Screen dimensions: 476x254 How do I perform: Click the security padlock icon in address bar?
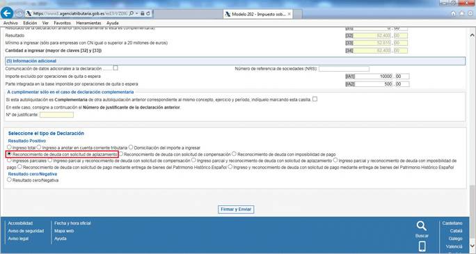[x=143, y=14]
